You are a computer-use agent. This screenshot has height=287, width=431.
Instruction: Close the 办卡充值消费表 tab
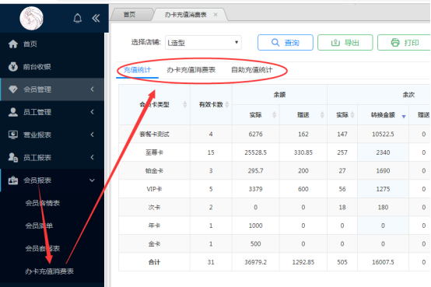tap(215, 15)
